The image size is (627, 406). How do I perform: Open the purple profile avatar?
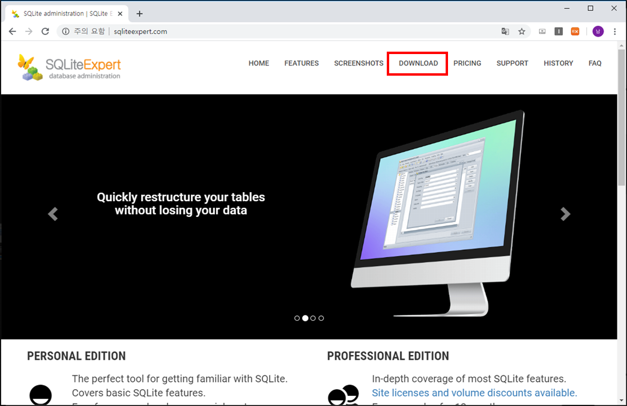click(x=598, y=31)
